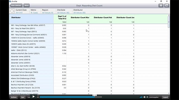The height and width of the screenshot is (100, 179).
Task: Click the Mar total 125 cell
Action: (x=88, y=22)
